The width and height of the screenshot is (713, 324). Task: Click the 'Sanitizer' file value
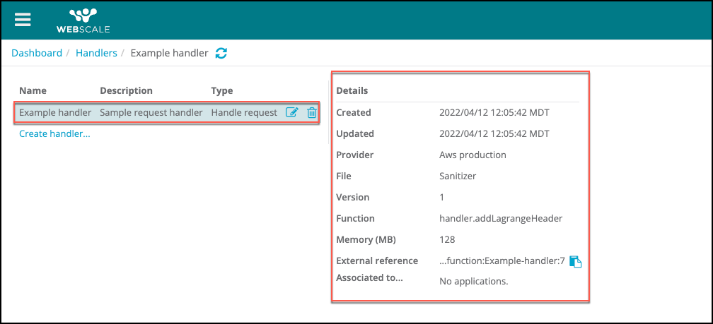click(458, 176)
